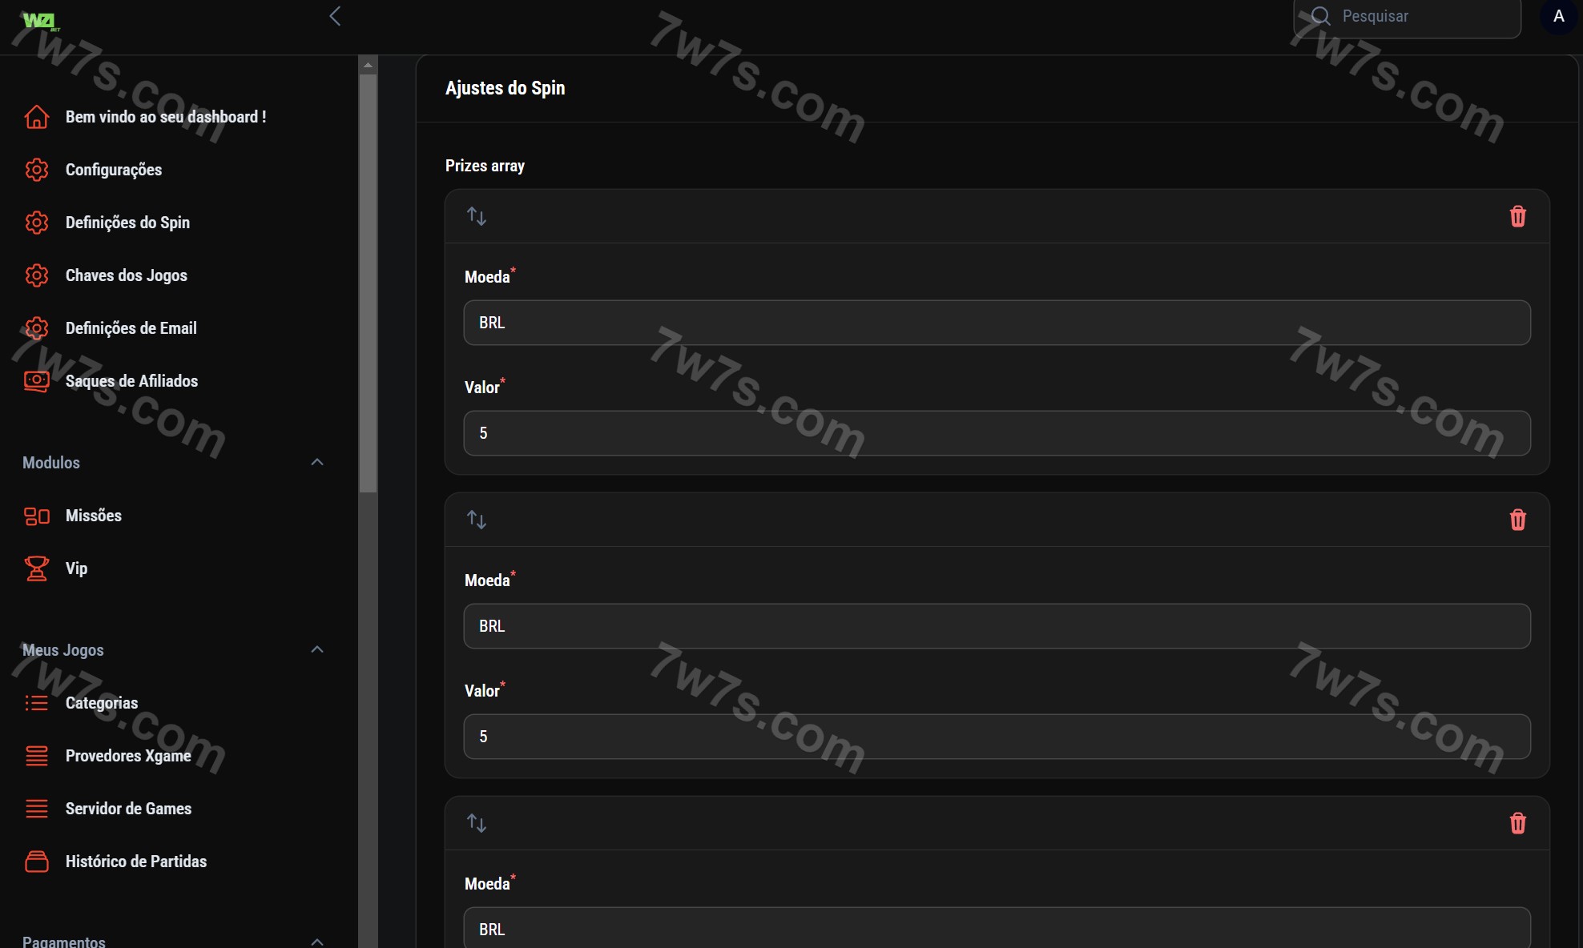Click the second prize's red trash icon
1583x948 pixels.
coord(1517,520)
